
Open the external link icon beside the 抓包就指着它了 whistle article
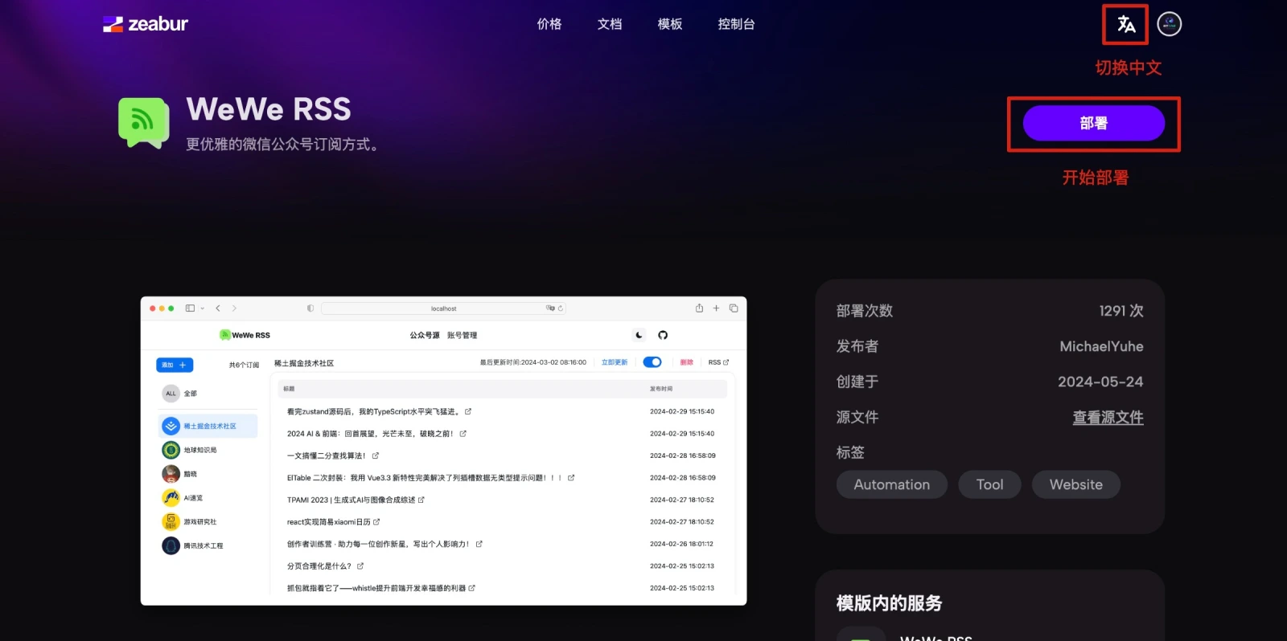[x=471, y=588]
